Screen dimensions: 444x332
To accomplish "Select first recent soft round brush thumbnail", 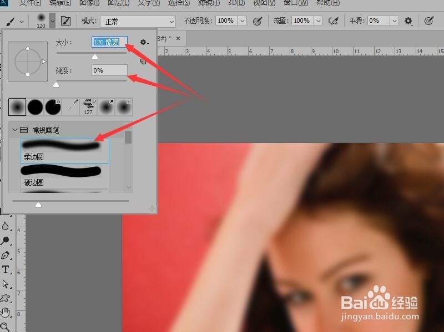I will tap(17, 107).
